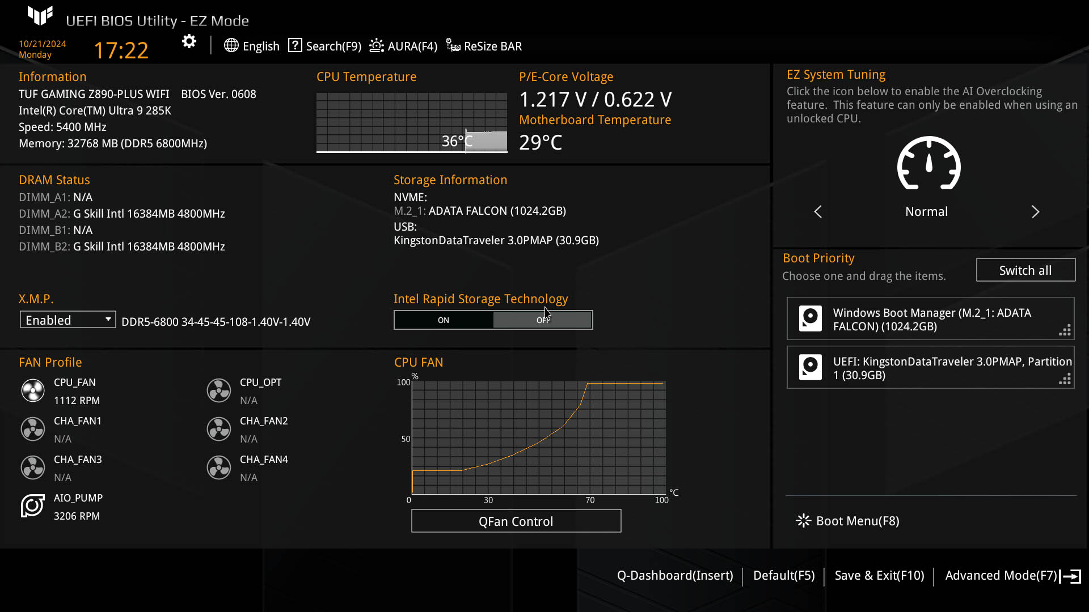Set Intel Rapid Storage Technology to OFF
1089x612 pixels.
(x=543, y=320)
